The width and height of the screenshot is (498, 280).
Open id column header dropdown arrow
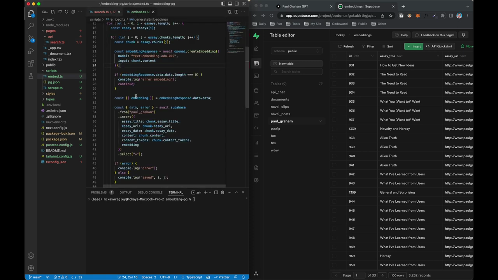pyautogui.click(x=372, y=56)
